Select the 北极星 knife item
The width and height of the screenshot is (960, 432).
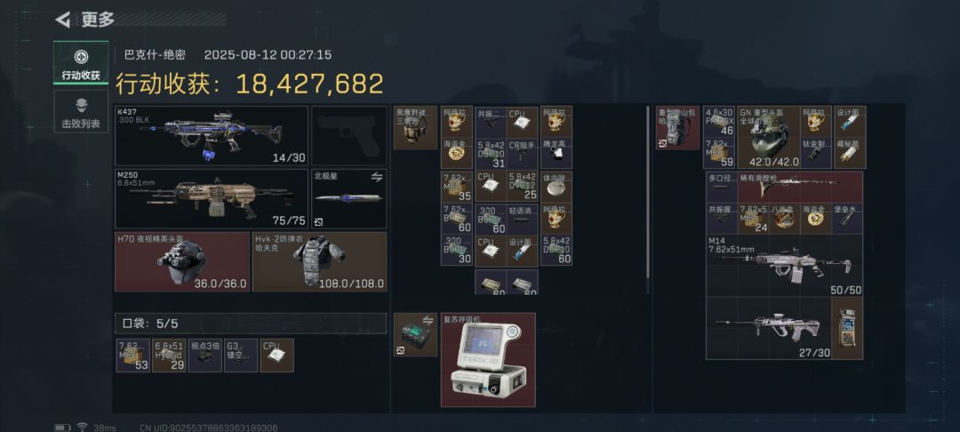point(349,199)
